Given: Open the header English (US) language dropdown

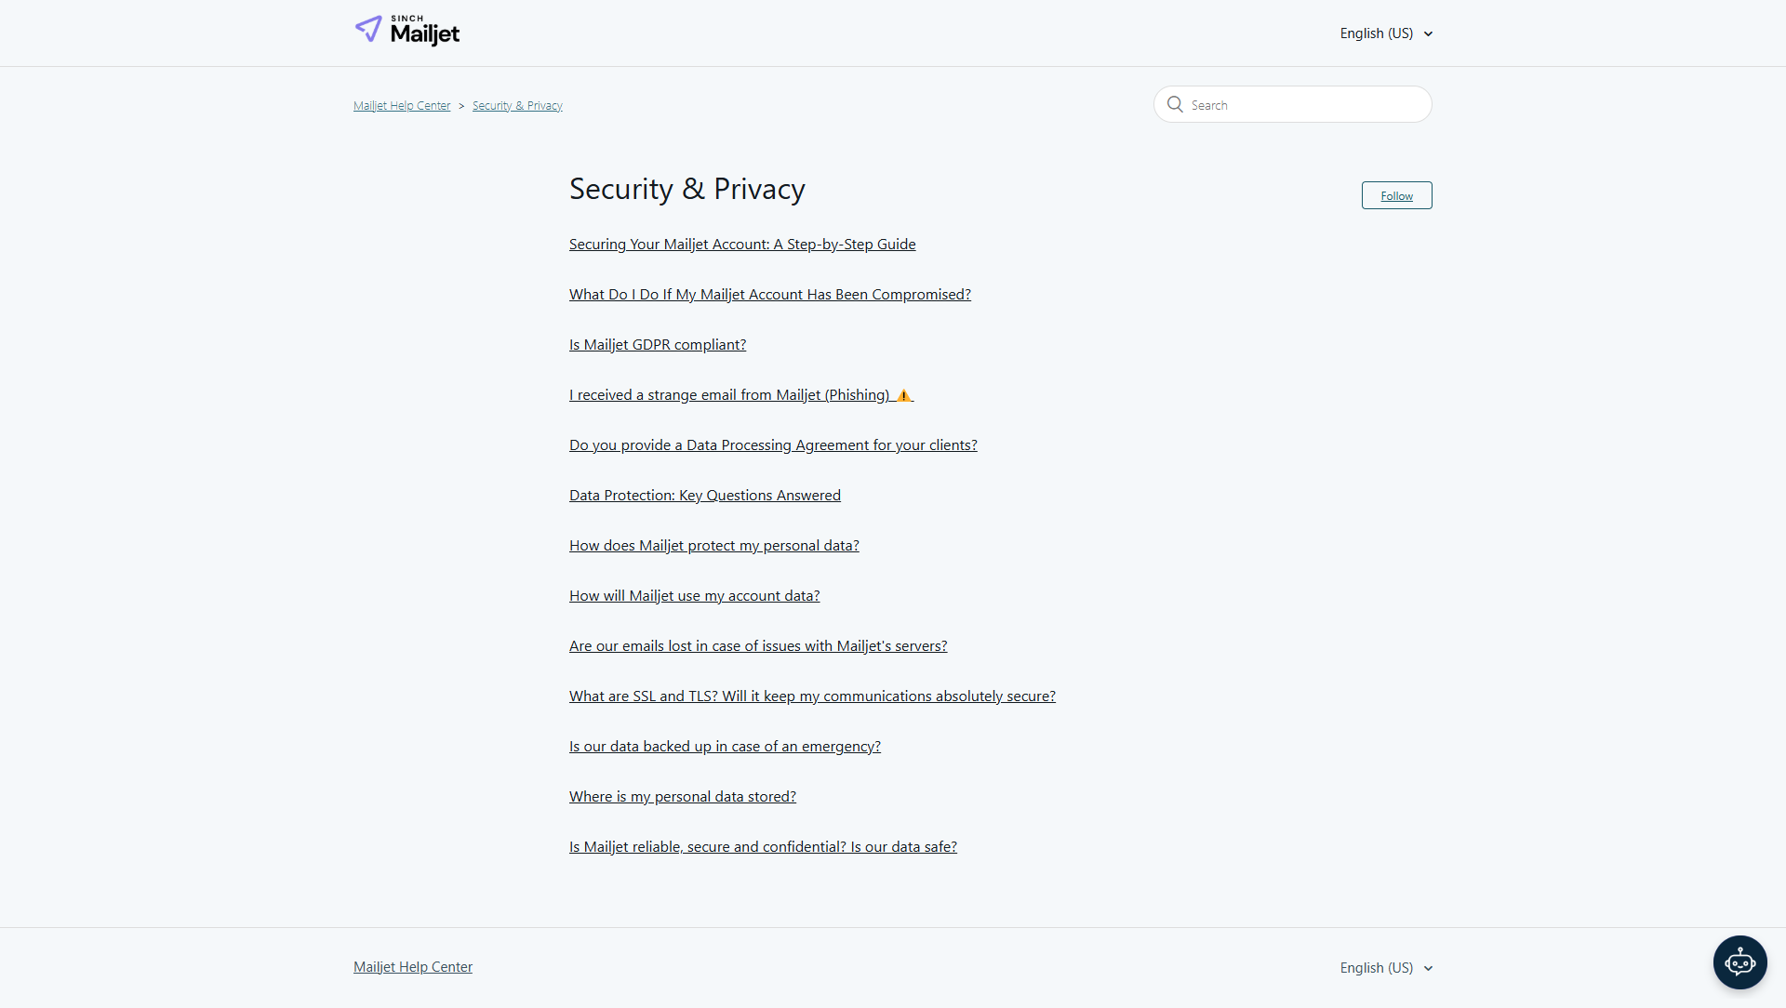Looking at the screenshot, I should click(x=1386, y=33).
